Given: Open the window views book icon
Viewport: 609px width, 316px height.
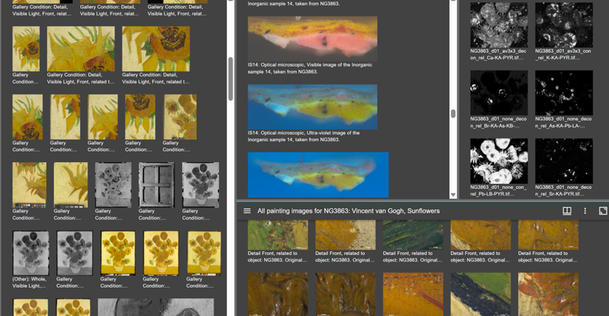Looking at the screenshot, I should click(x=567, y=211).
